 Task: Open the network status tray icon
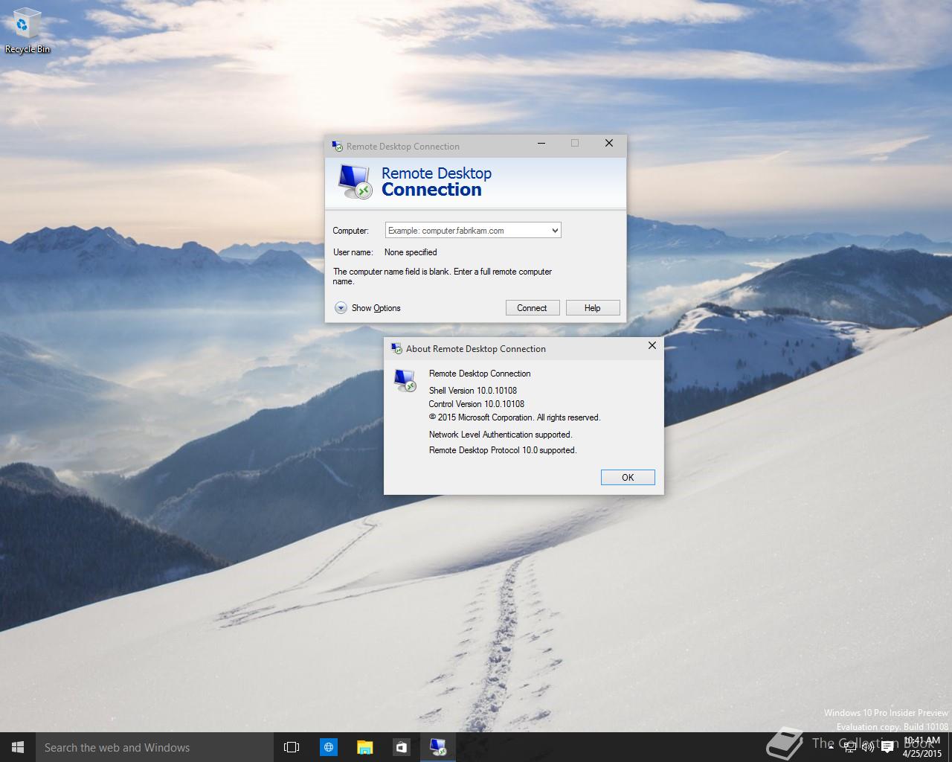849,748
